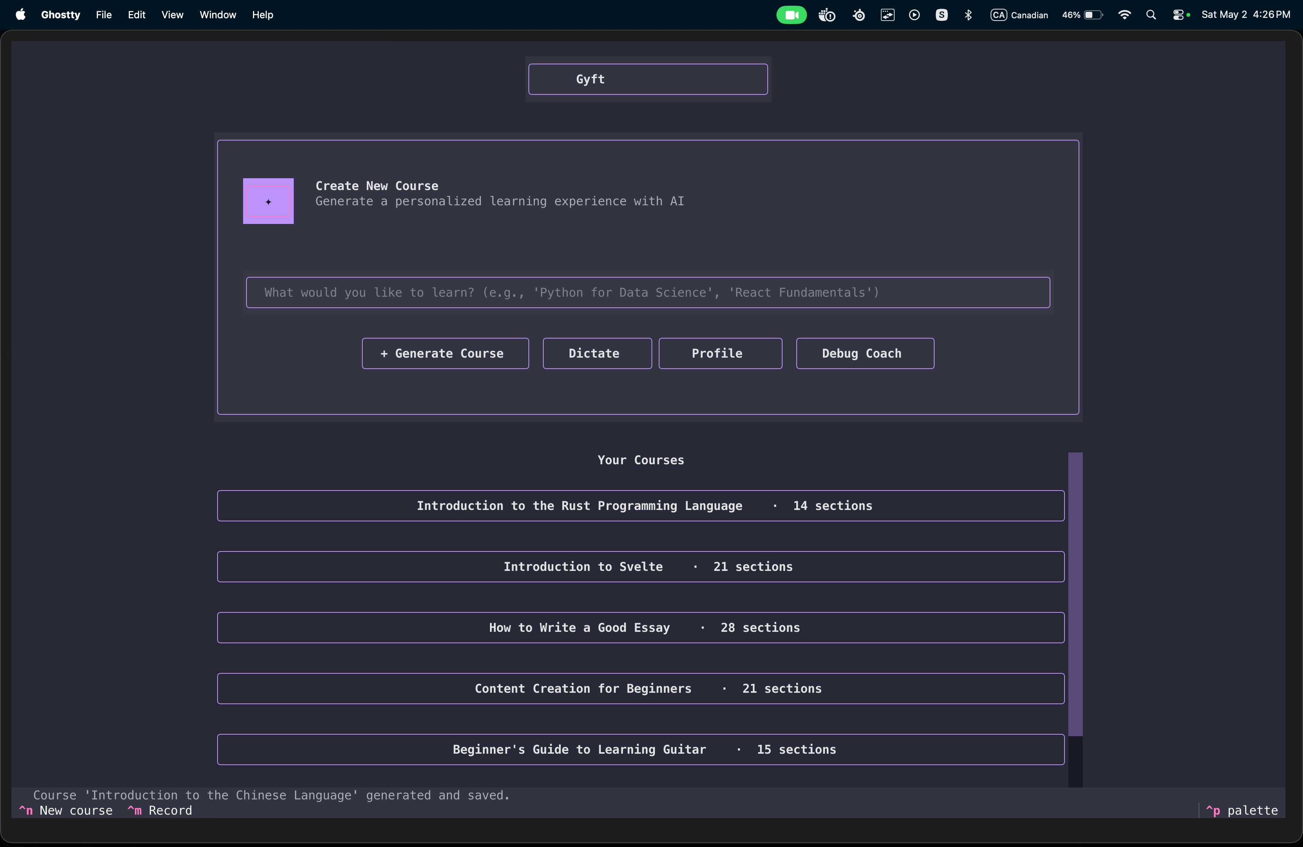Open the command palette footer shortcut
Screen dimensions: 1303x847
(1242, 810)
